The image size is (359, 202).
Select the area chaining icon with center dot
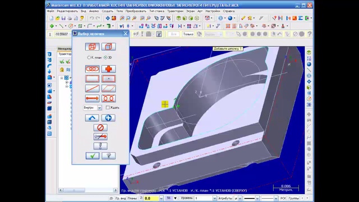108,79
